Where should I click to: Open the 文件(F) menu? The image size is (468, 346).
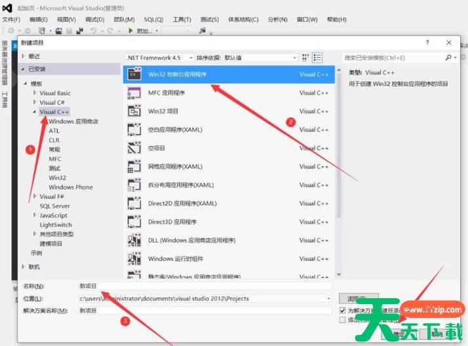[11, 20]
